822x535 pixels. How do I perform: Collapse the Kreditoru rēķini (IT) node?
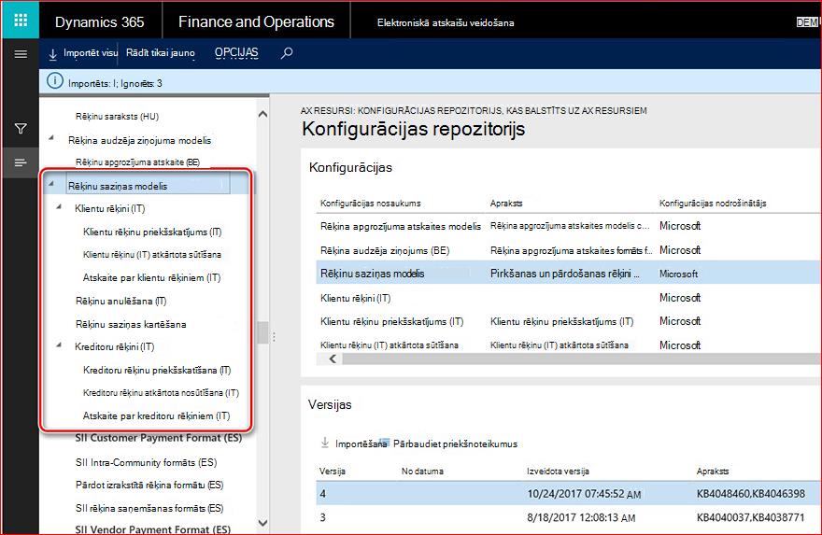[x=59, y=345]
